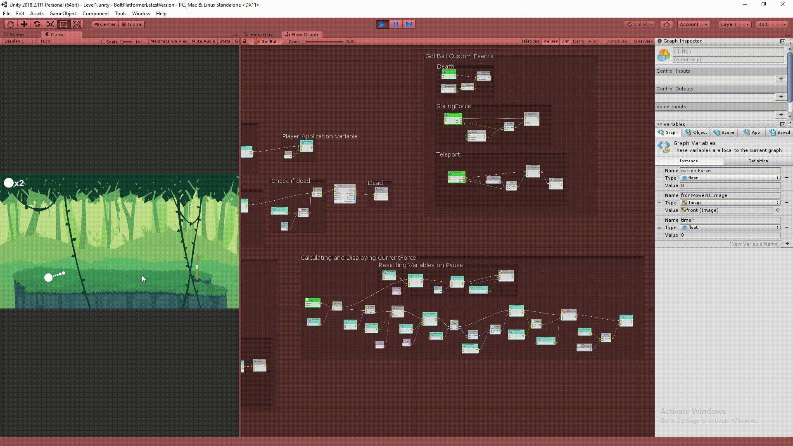
Task: Open the GameObject menu
Action: click(63, 14)
